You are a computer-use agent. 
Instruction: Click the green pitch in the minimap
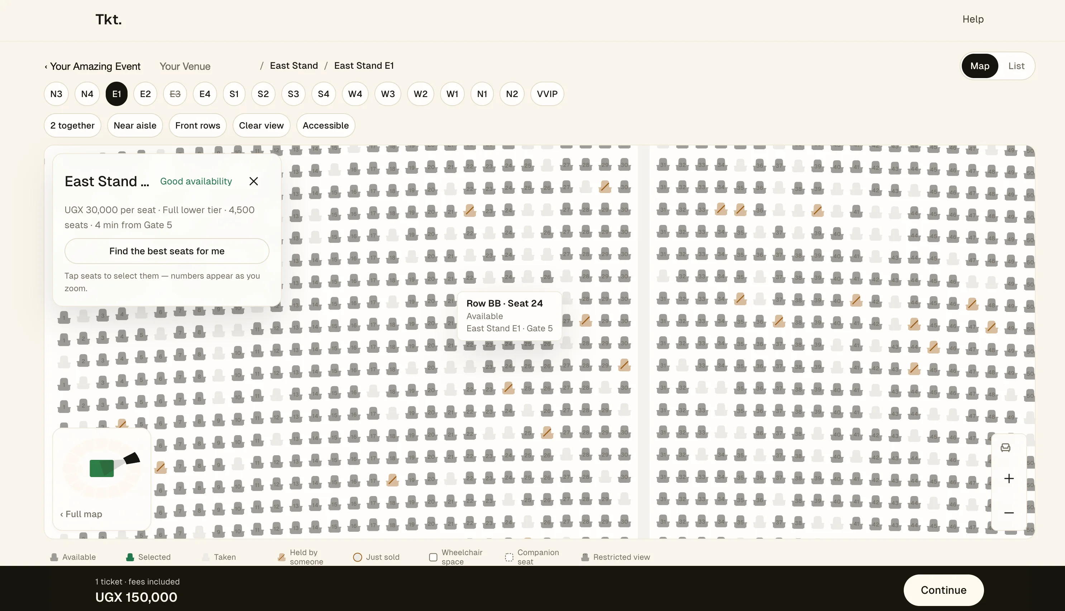point(101,468)
